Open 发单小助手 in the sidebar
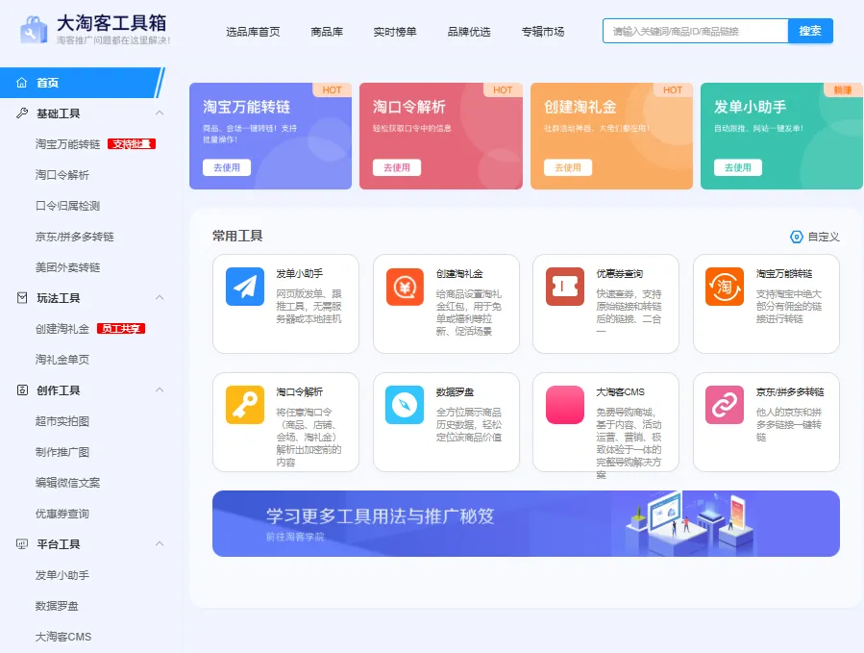The width and height of the screenshot is (864, 653). (x=62, y=575)
